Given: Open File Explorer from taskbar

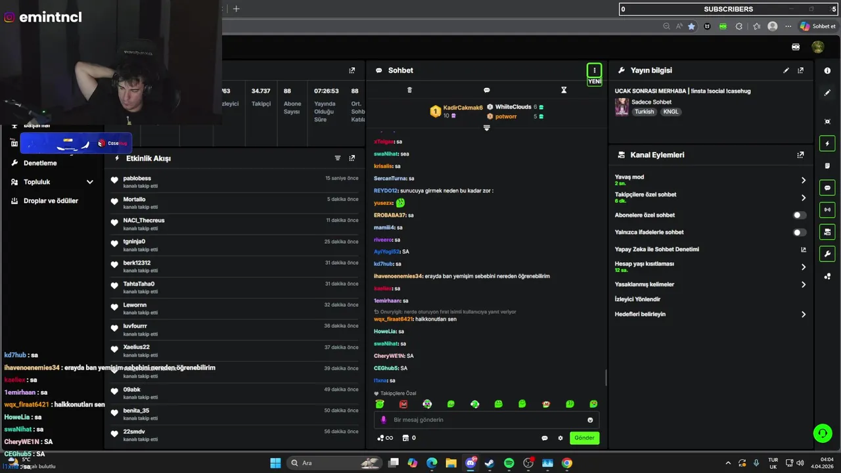Looking at the screenshot, I should (451, 463).
